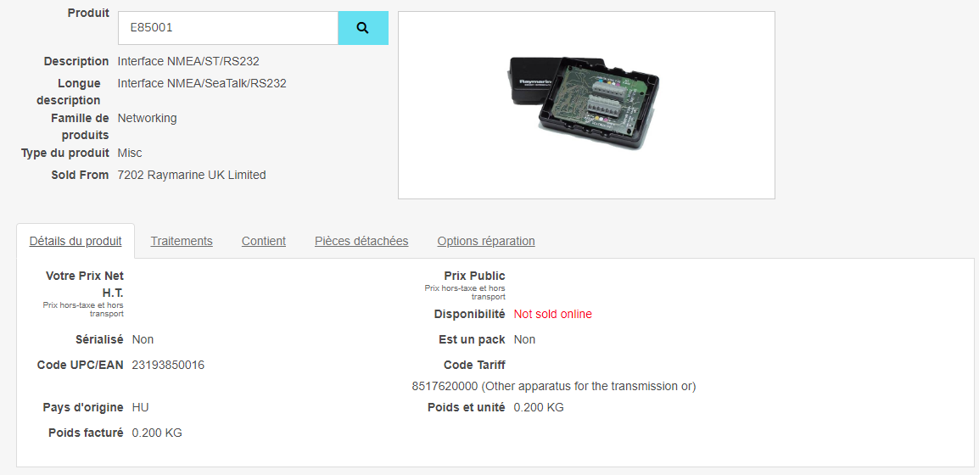Click description text Interface NMEA/ST/RS232
The width and height of the screenshot is (979, 475).
pos(188,61)
